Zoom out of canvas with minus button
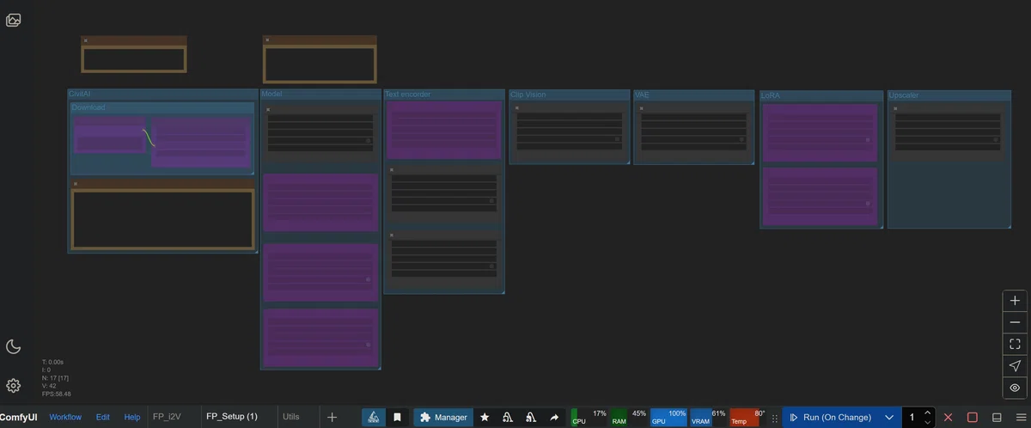Viewport: 1031px width, 428px height. [x=1015, y=322]
